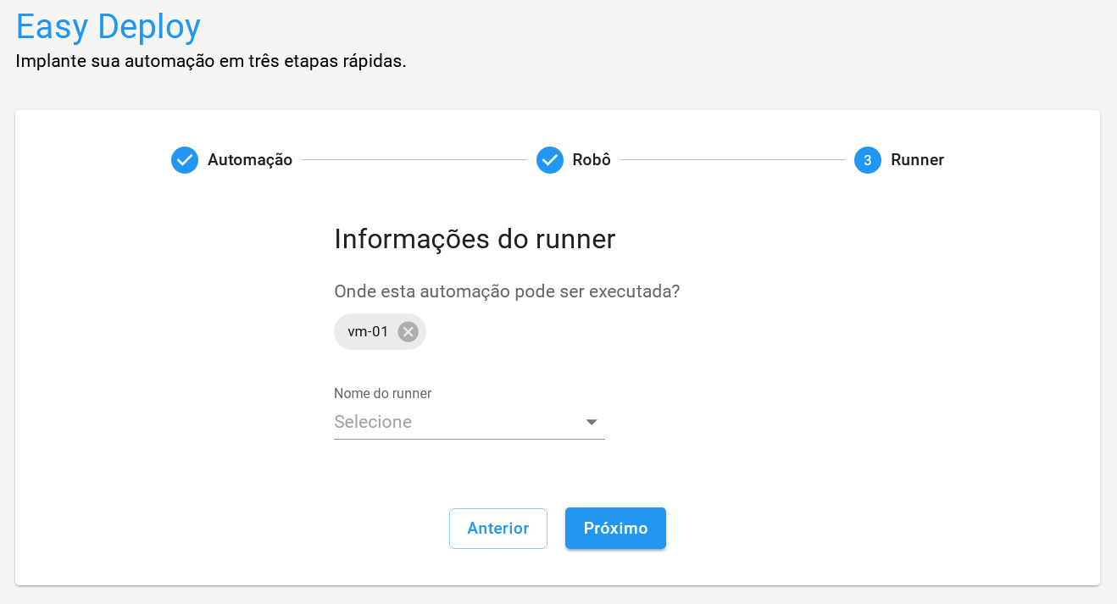
Task: Click the connector line between Automação and Robô
Action: (x=414, y=159)
